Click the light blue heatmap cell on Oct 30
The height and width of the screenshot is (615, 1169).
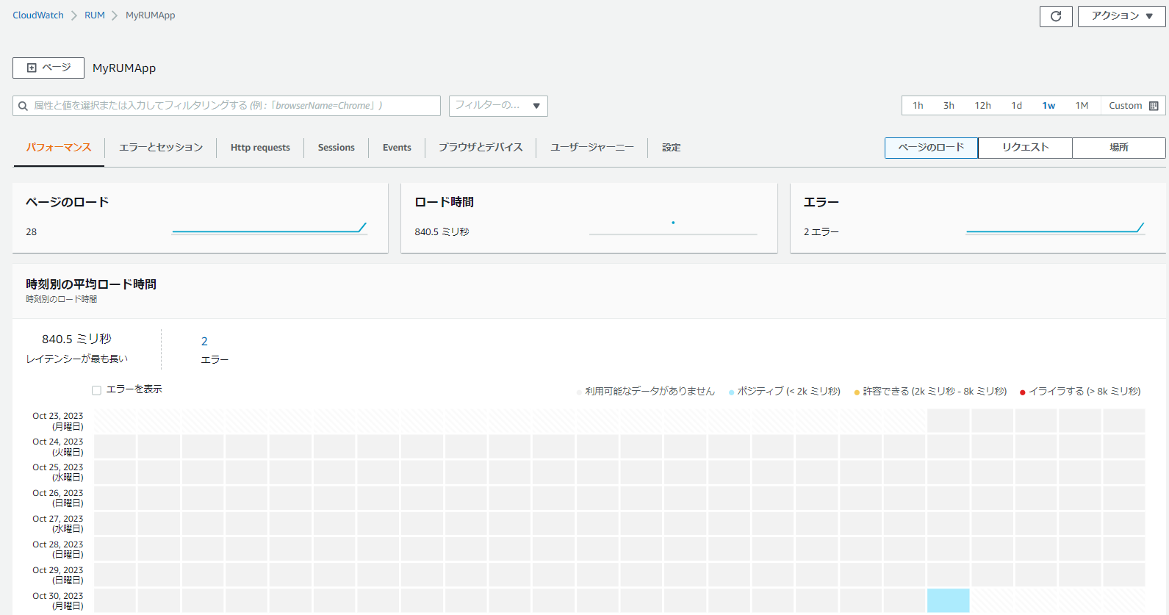[948, 600]
